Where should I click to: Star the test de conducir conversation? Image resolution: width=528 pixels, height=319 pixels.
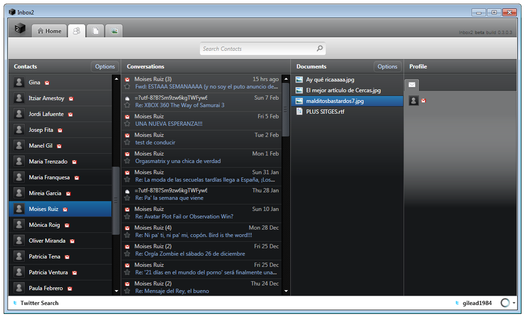point(127,143)
